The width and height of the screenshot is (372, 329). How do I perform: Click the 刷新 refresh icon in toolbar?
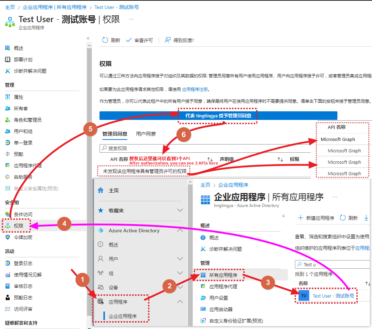click(104, 40)
